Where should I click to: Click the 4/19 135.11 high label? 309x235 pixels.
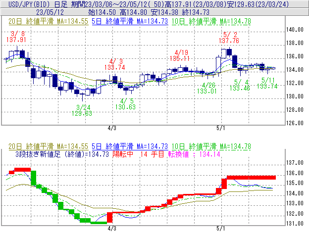[x=180, y=55]
